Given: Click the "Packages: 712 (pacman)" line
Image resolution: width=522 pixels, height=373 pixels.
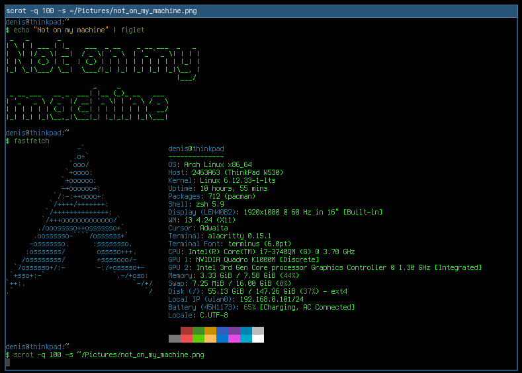Looking at the screenshot, I should click(x=212, y=196).
